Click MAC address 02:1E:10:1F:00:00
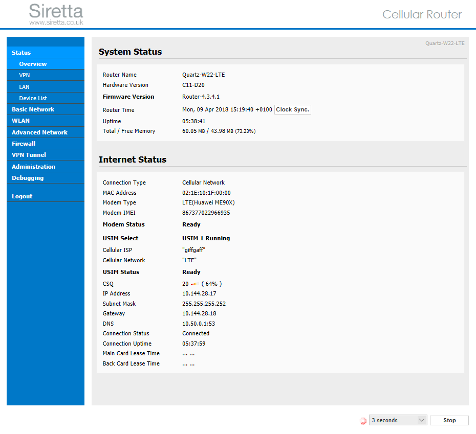 [x=206, y=193]
